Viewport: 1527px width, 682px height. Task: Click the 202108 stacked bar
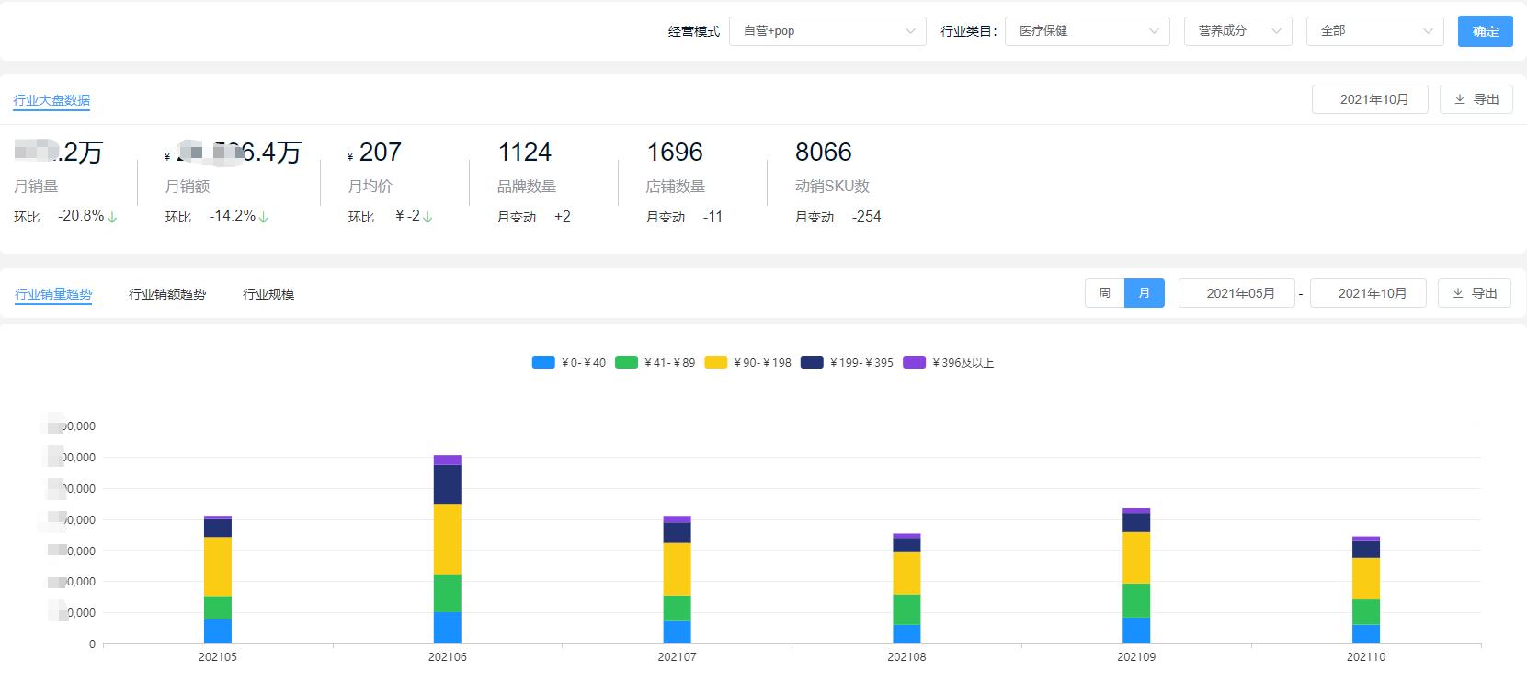(906, 588)
